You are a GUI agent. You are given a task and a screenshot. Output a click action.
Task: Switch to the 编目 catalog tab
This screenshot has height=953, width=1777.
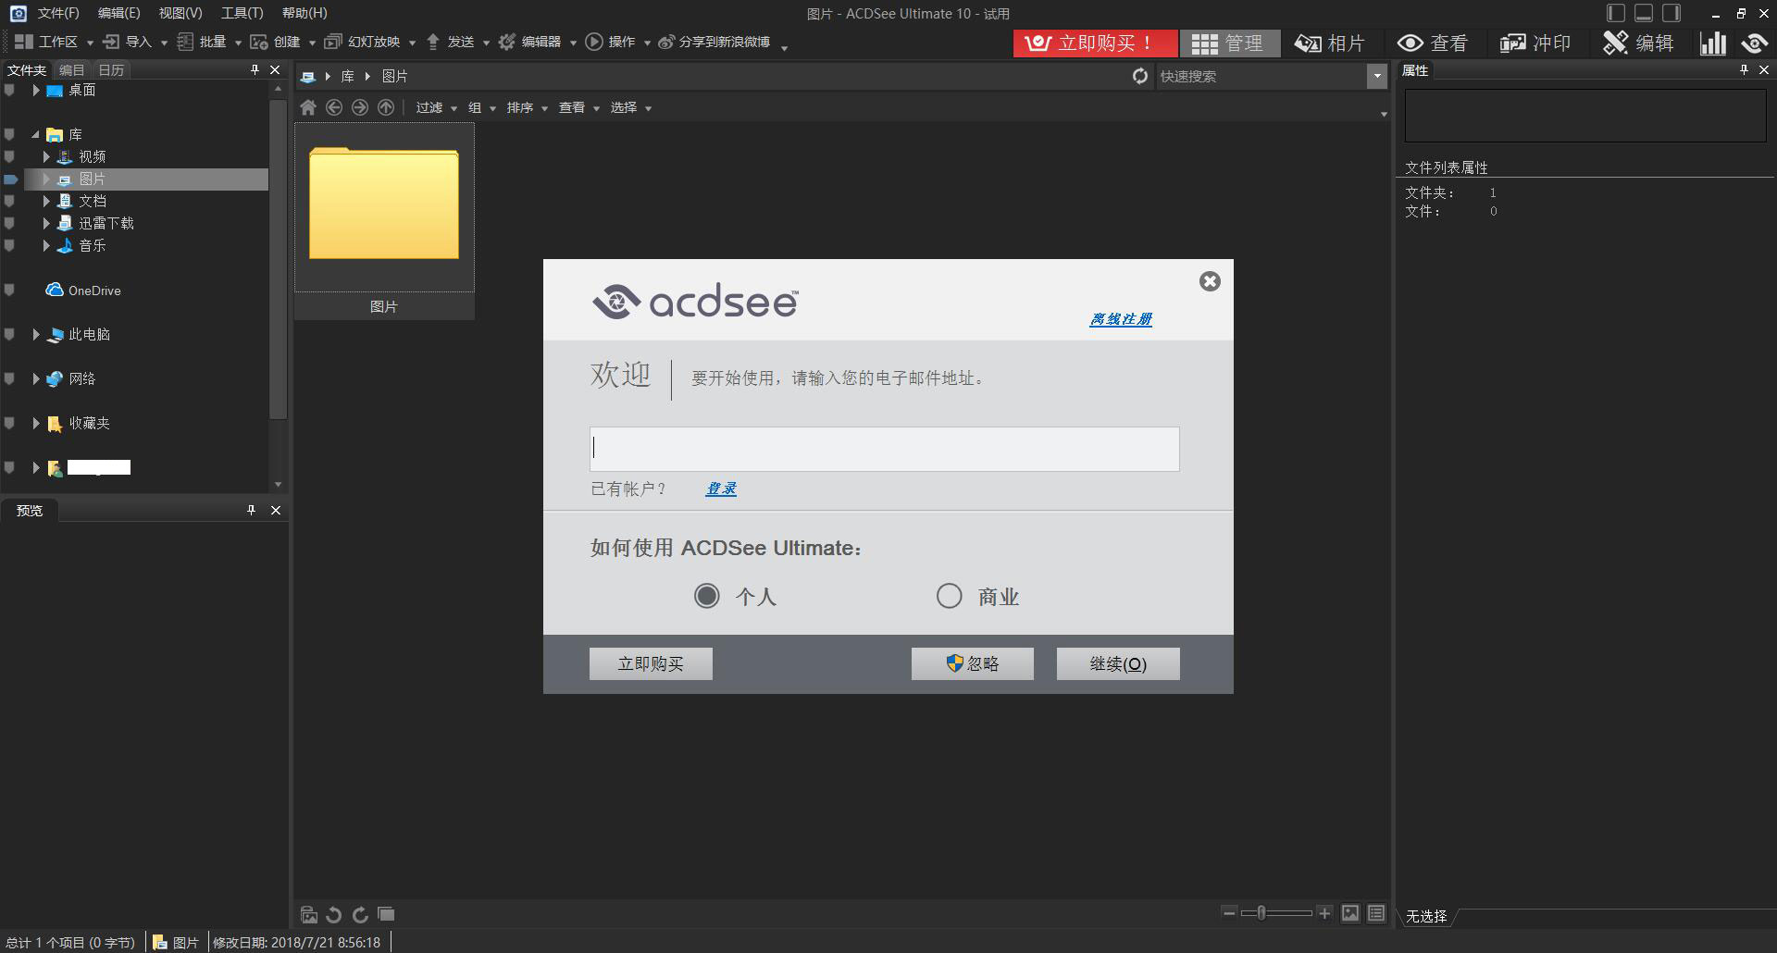pos(71,70)
